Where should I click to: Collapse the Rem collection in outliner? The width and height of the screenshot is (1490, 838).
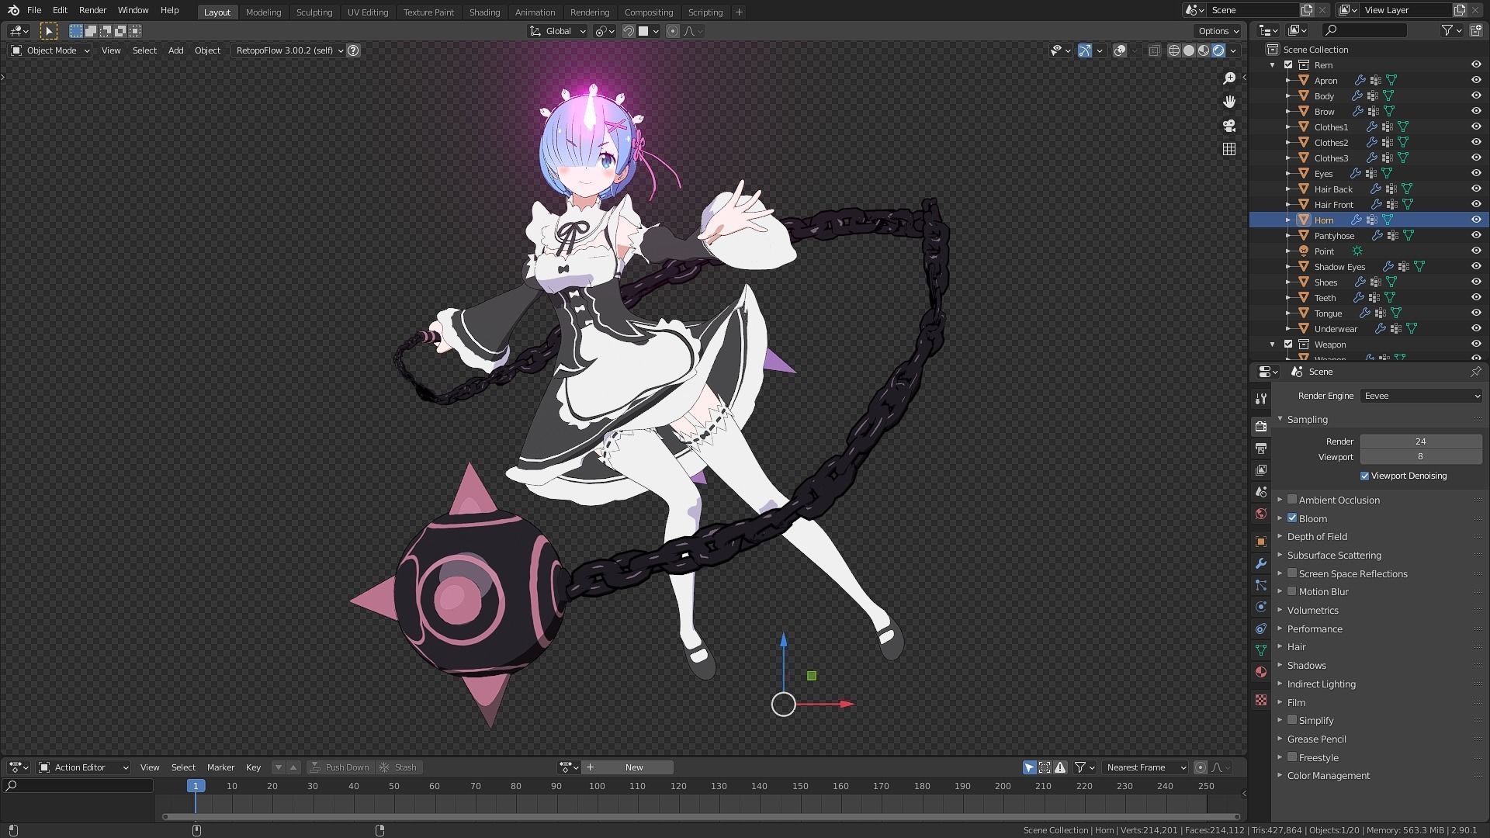click(x=1273, y=65)
